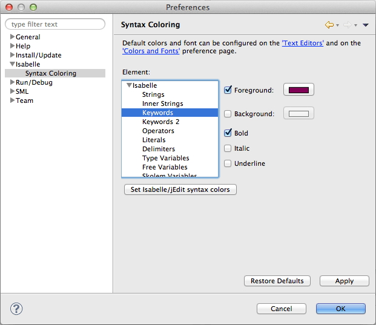The width and height of the screenshot is (376, 325).
Task: Open the forward history dropdown arrow
Action: click(355, 25)
